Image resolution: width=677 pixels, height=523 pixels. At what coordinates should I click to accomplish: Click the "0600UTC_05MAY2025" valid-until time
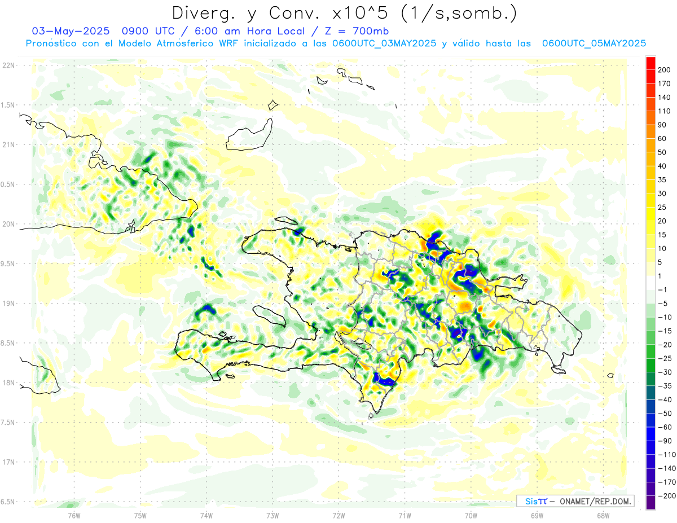point(594,43)
